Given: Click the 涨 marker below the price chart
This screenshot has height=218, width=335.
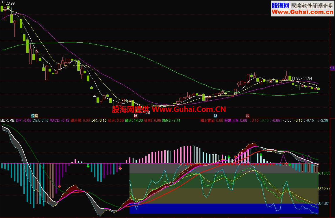Looking at the screenshot, I should click(247, 116).
